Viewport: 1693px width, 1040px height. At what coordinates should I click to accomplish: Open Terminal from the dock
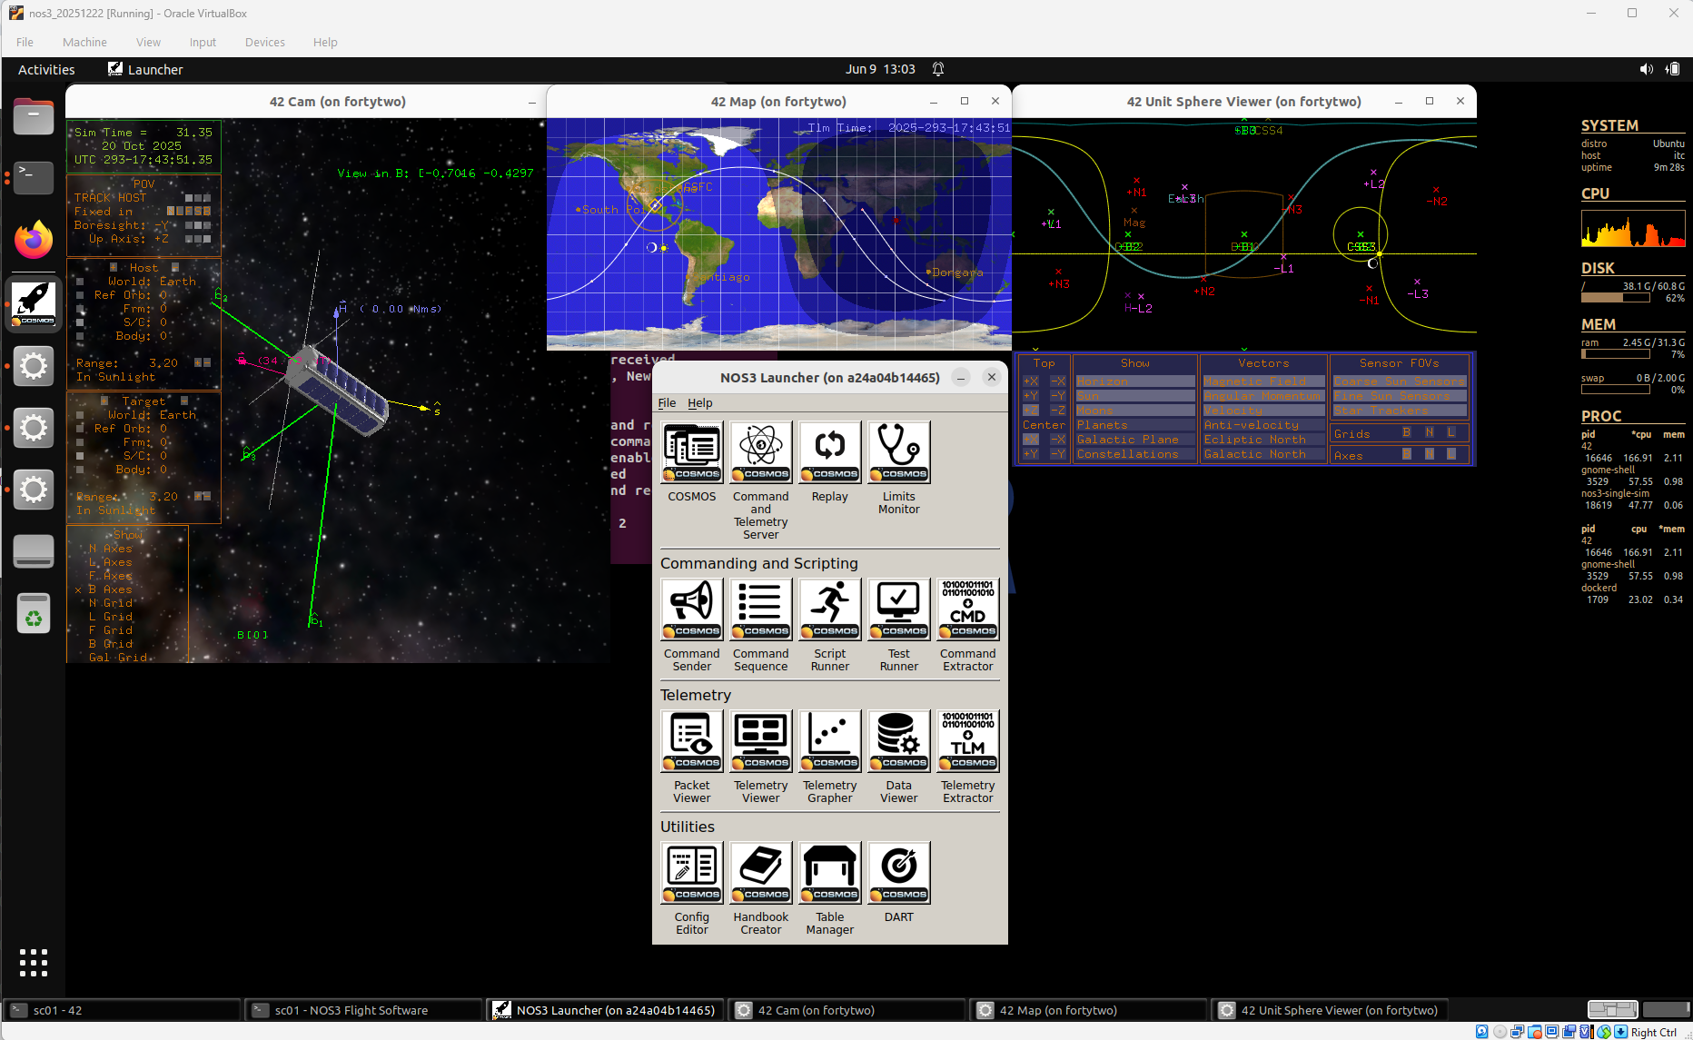34,177
